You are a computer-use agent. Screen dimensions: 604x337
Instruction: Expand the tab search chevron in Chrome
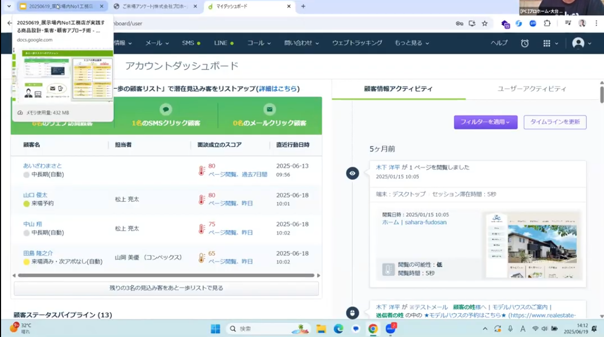coord(8,6)
